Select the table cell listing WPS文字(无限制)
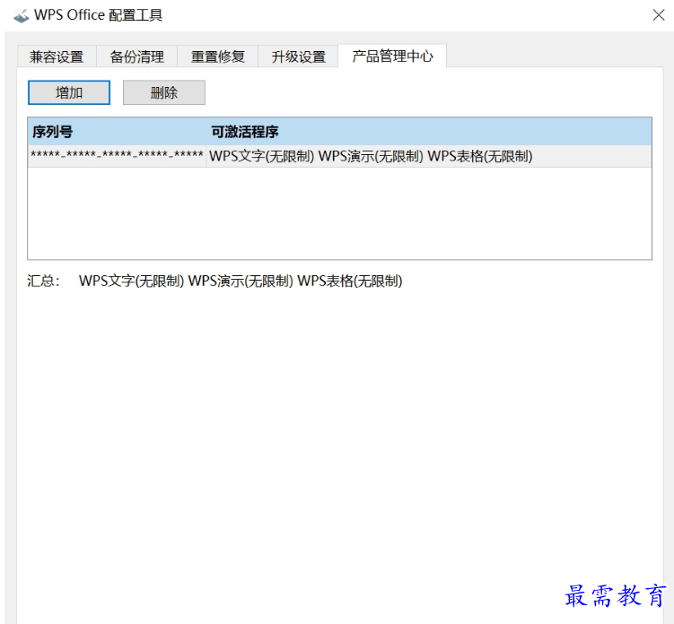The width and height of the screenshot is (674, 624). (x=429, y=156)
